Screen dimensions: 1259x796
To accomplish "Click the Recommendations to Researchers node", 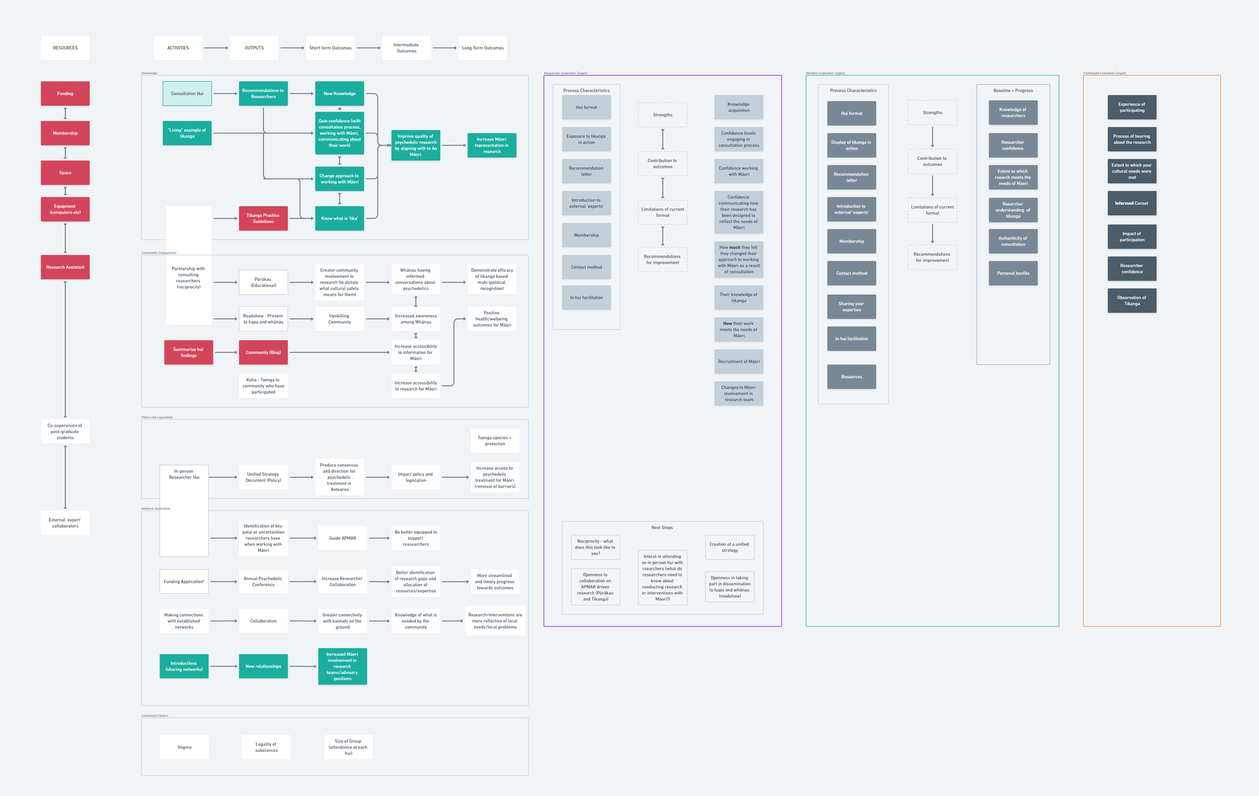I will [x=263, y=94].
